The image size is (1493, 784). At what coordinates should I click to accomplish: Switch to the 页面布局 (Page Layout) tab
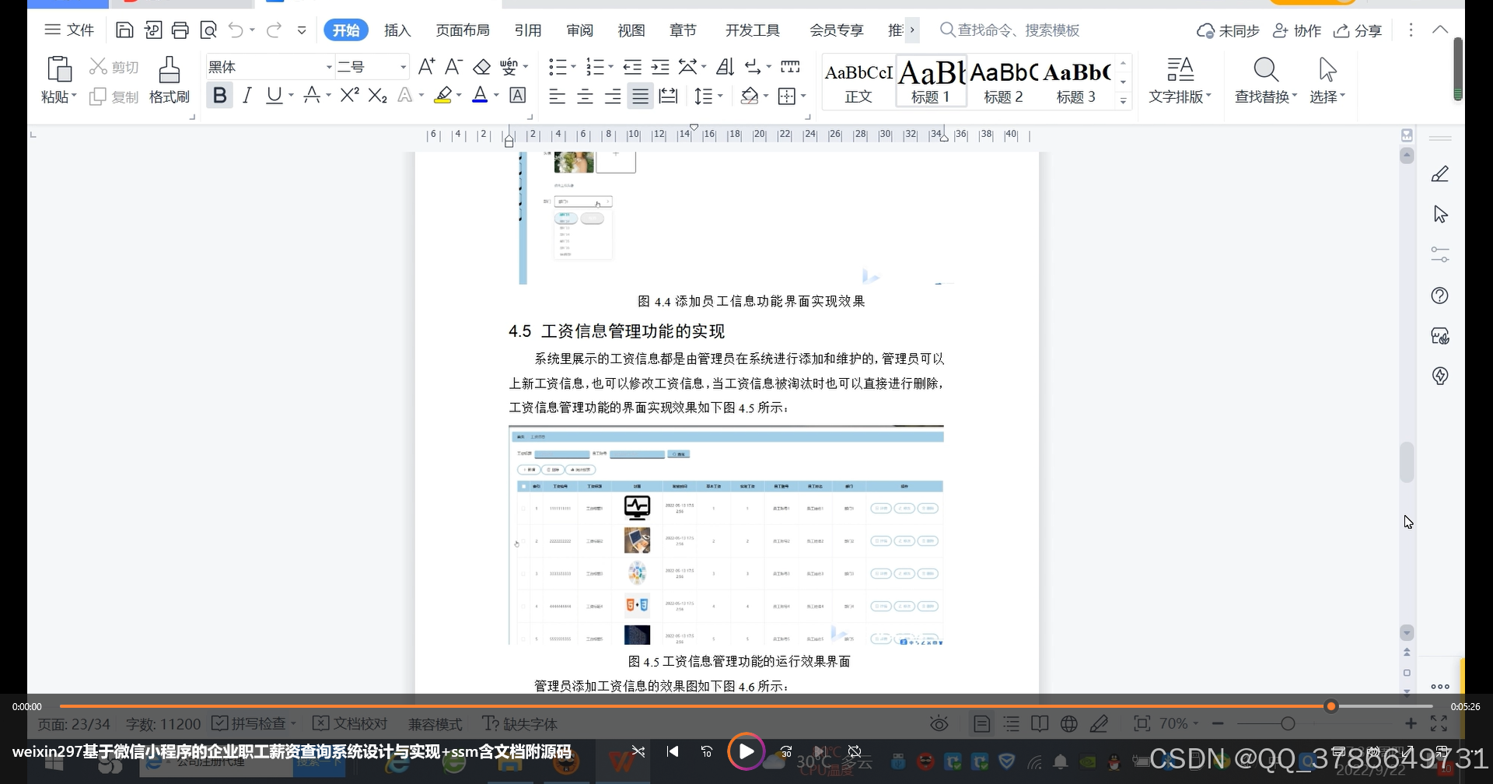point(463,30)
